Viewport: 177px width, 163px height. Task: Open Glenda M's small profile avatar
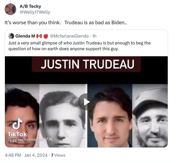11,36
